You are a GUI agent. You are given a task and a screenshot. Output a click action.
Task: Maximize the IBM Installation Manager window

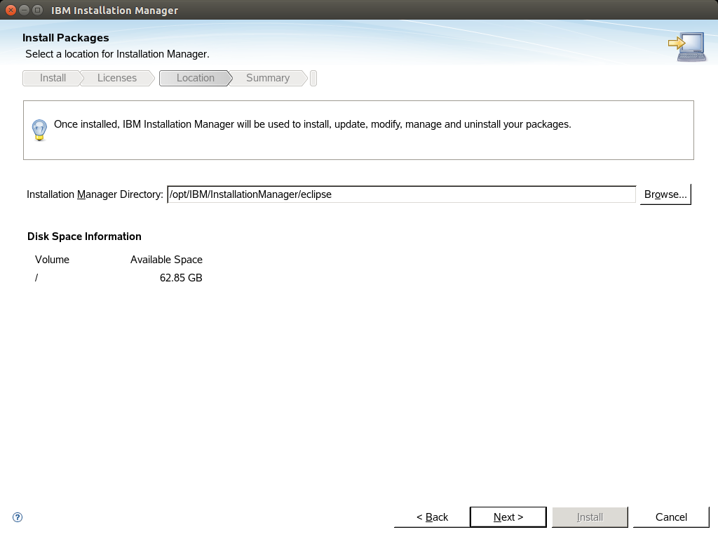coord(38,10)
